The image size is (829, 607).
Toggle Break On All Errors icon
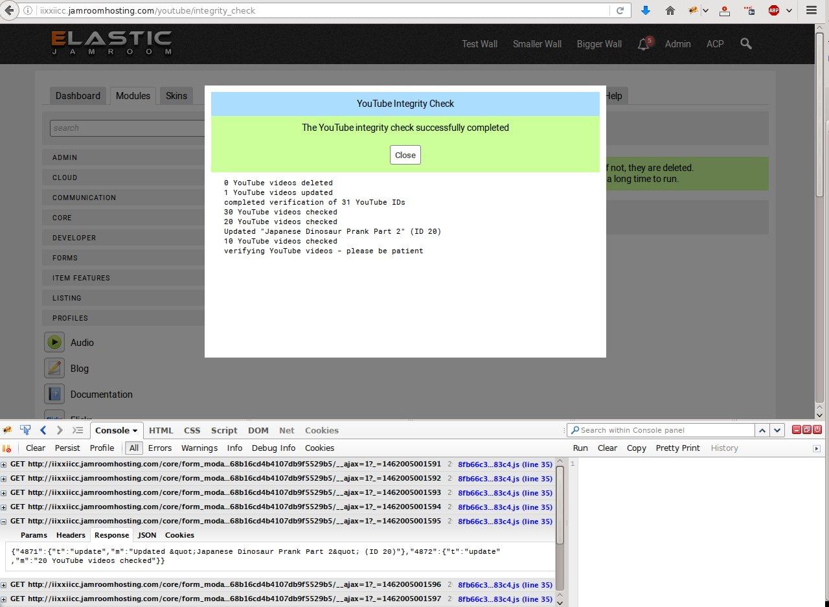coord(7,448)
